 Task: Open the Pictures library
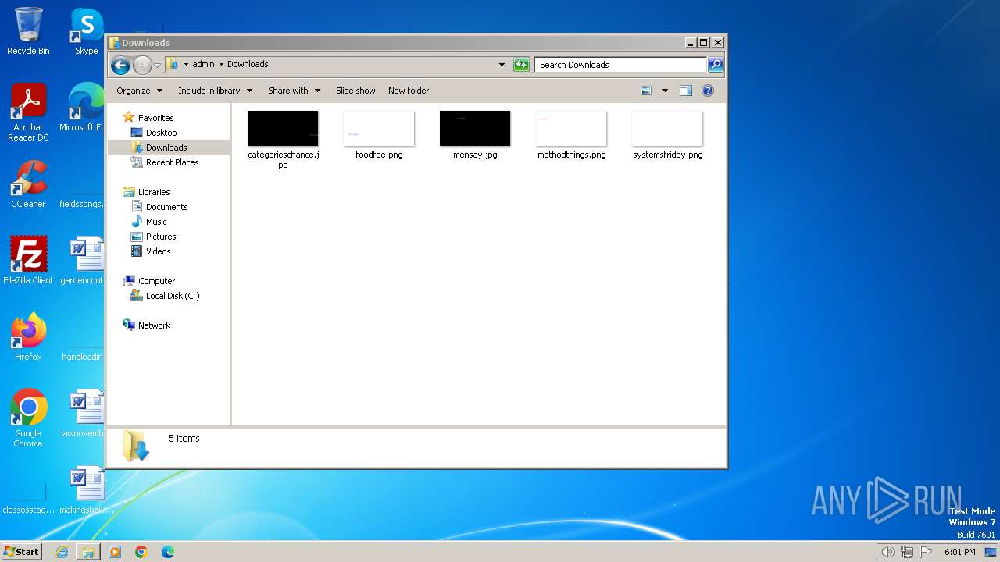pos(160,237)
